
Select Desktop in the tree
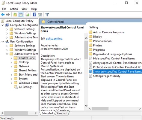(x=24, y=62)
